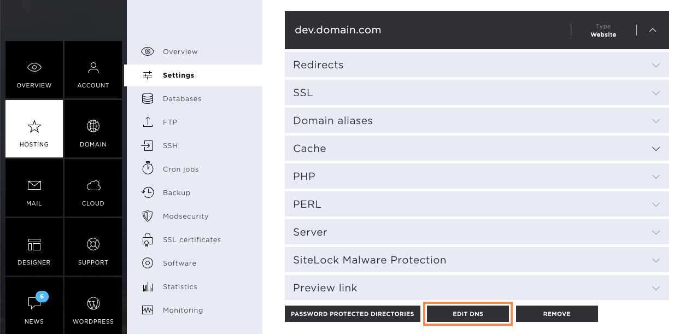This screenshot has height=334, width=691.
Task: Click the Server section title
Action: point(310,232)
